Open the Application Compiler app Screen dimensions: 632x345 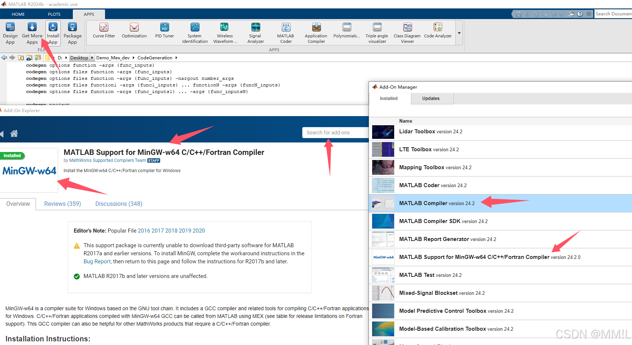pyautogui.click(x=316, y=33)
